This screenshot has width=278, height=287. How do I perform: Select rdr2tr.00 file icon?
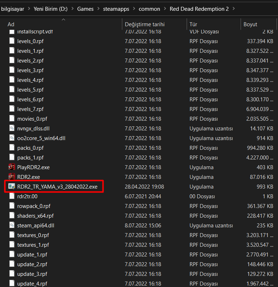click(x=12, y=196)
